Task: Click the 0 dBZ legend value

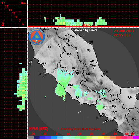Action: 57,134
